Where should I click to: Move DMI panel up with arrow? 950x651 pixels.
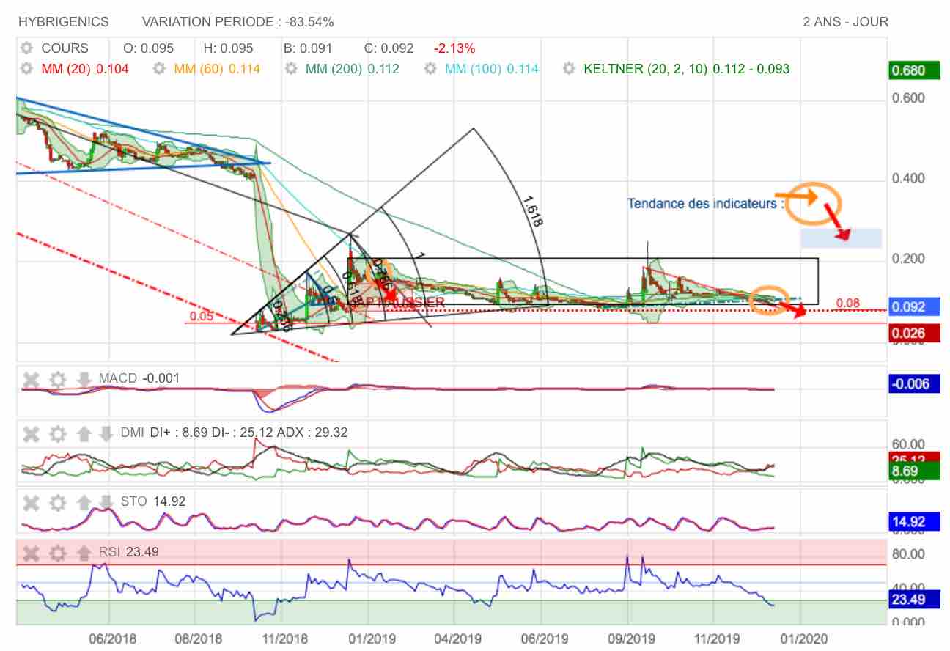pos(84,434)
